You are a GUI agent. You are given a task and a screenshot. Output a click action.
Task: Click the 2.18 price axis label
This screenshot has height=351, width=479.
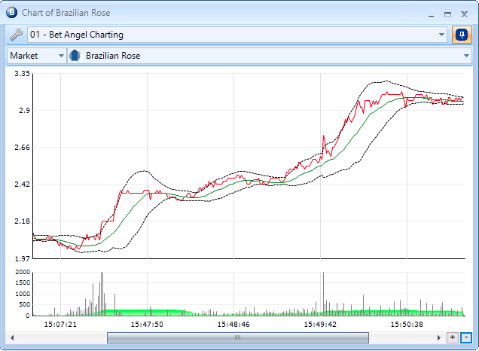coord(22,221)
